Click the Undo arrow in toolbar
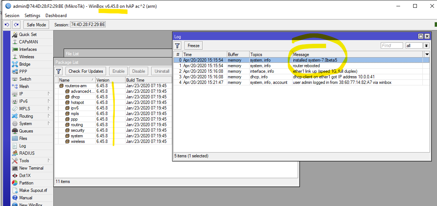The image size is (437, 206). point(7,24)
